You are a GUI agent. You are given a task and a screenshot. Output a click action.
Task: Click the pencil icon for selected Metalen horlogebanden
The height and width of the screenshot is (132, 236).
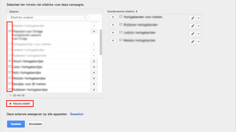(x=192, y=42)
